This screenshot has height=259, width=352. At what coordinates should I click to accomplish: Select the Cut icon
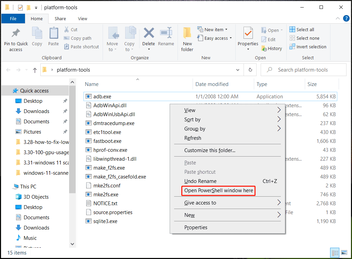[x=71, y=29]
